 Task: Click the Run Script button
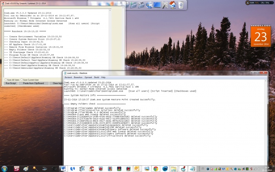(x=11, y=83)
